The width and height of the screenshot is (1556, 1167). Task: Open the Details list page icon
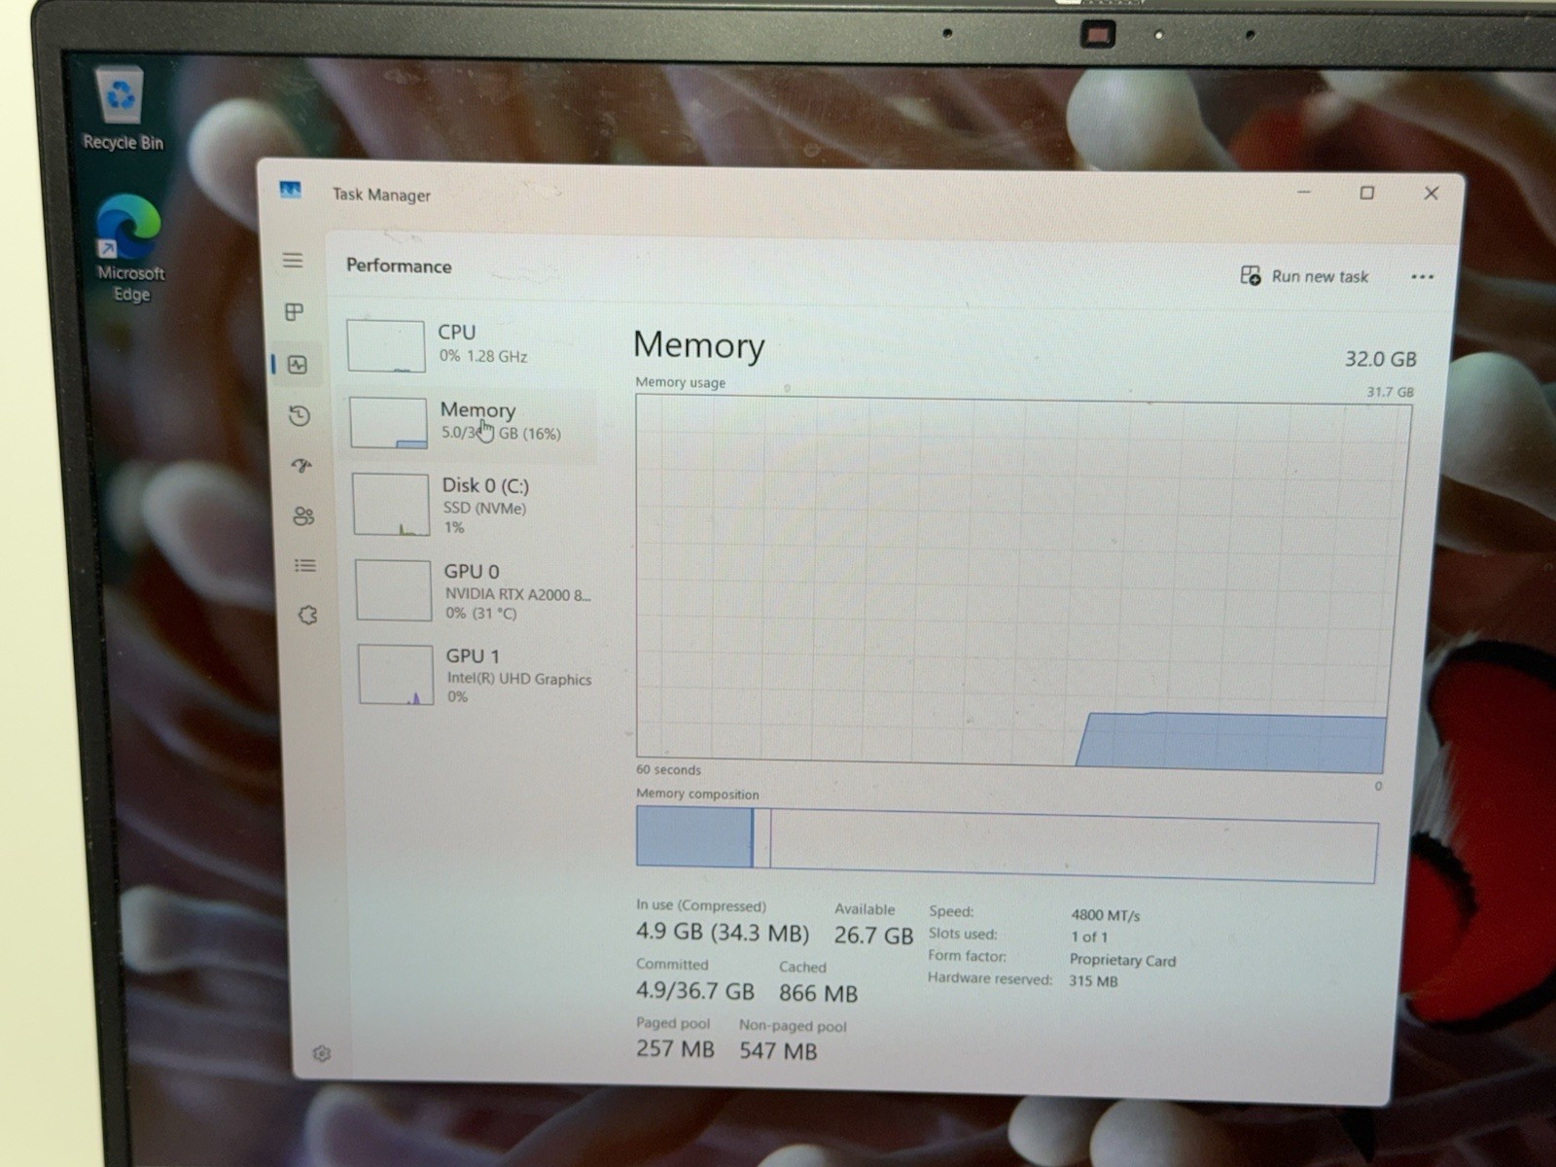tap(305, 565)
